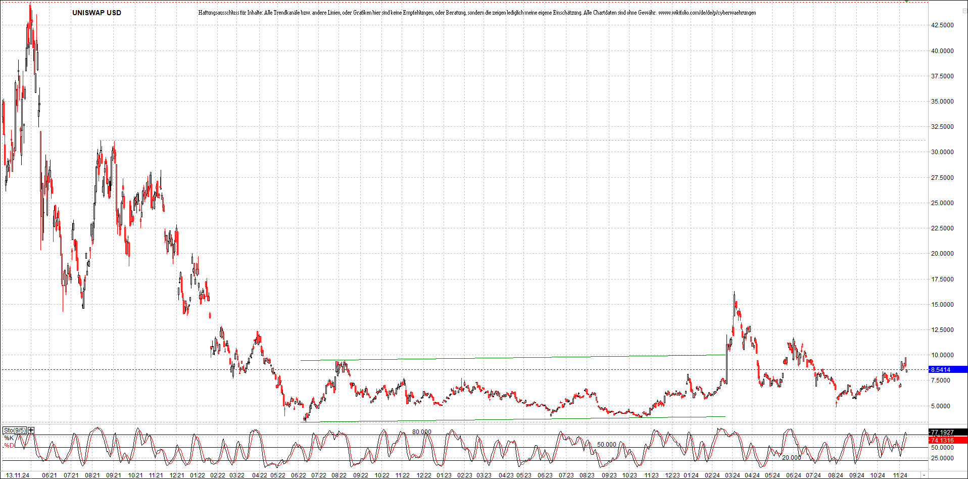Click the 08 24 date axis label

pyautogui.click(x=835, y=475)
